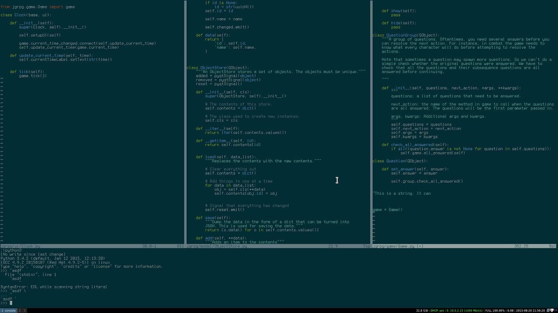558x313 pixels.
Task: Click 'super(Clock, self).__init__()' line
Action: (53, 27)
